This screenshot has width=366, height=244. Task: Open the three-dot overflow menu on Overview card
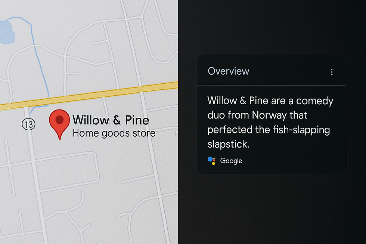click(332, 71)
